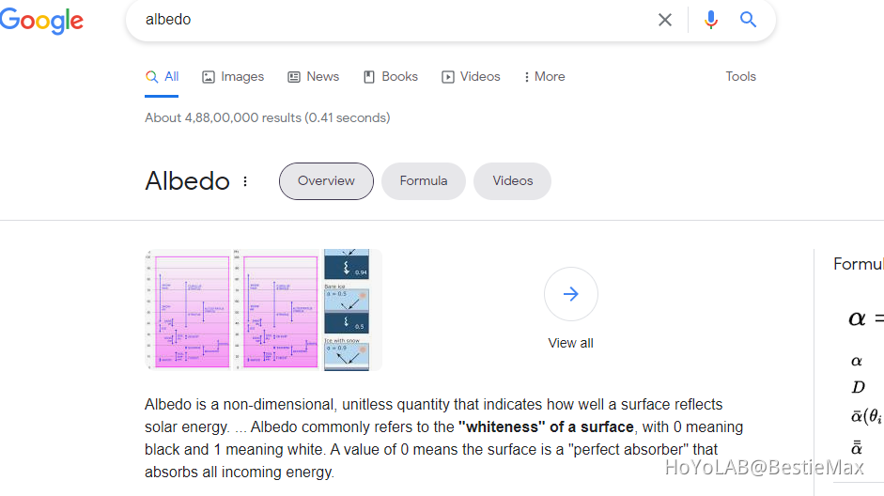Open the Images search tab

(x=233, y=77)
